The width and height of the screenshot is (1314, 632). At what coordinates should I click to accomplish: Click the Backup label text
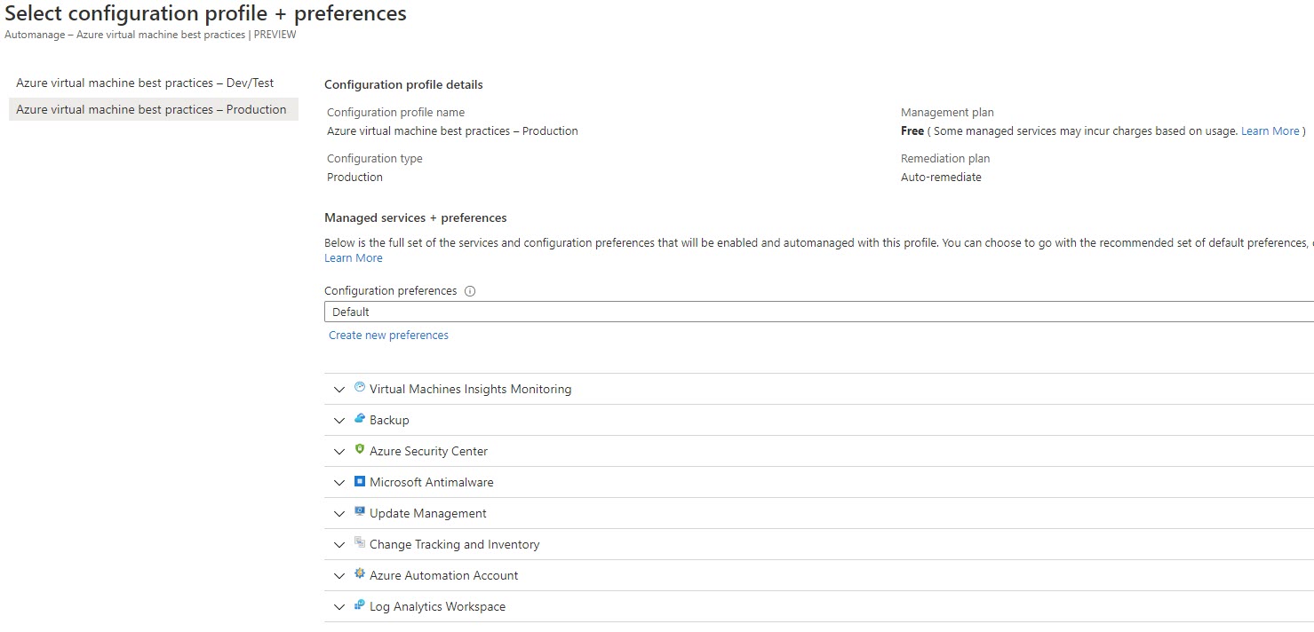pos(389,421)
